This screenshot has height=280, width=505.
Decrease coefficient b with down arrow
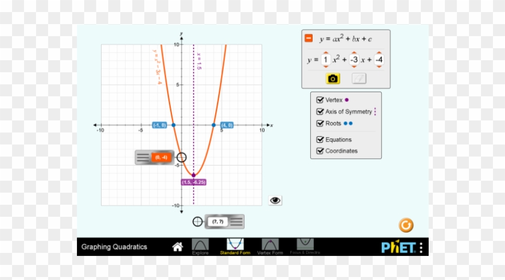click(x=354, y=67)
